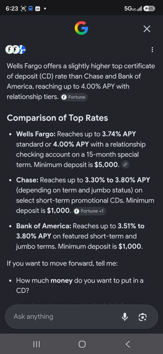Tap the Android recent apps button

[x=37, y=344]
